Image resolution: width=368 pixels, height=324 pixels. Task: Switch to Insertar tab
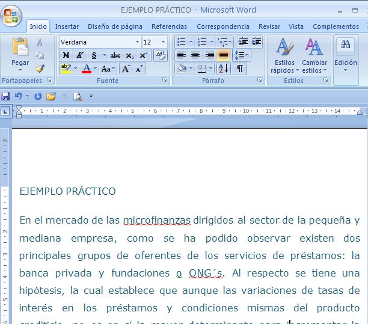[x=67, y=26]
